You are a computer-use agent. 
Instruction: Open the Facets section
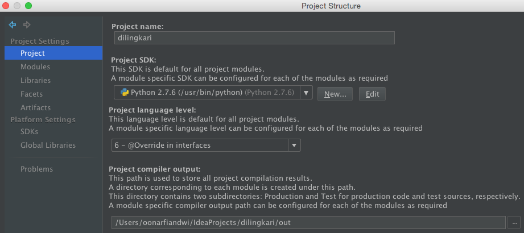tap(31, 94)
